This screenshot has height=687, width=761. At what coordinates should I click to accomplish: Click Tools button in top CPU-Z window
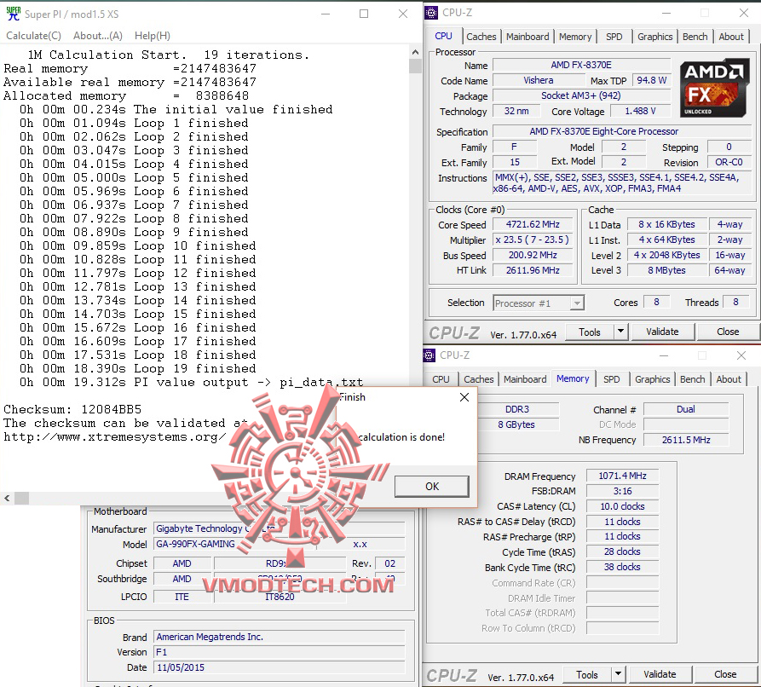point(590,332)
